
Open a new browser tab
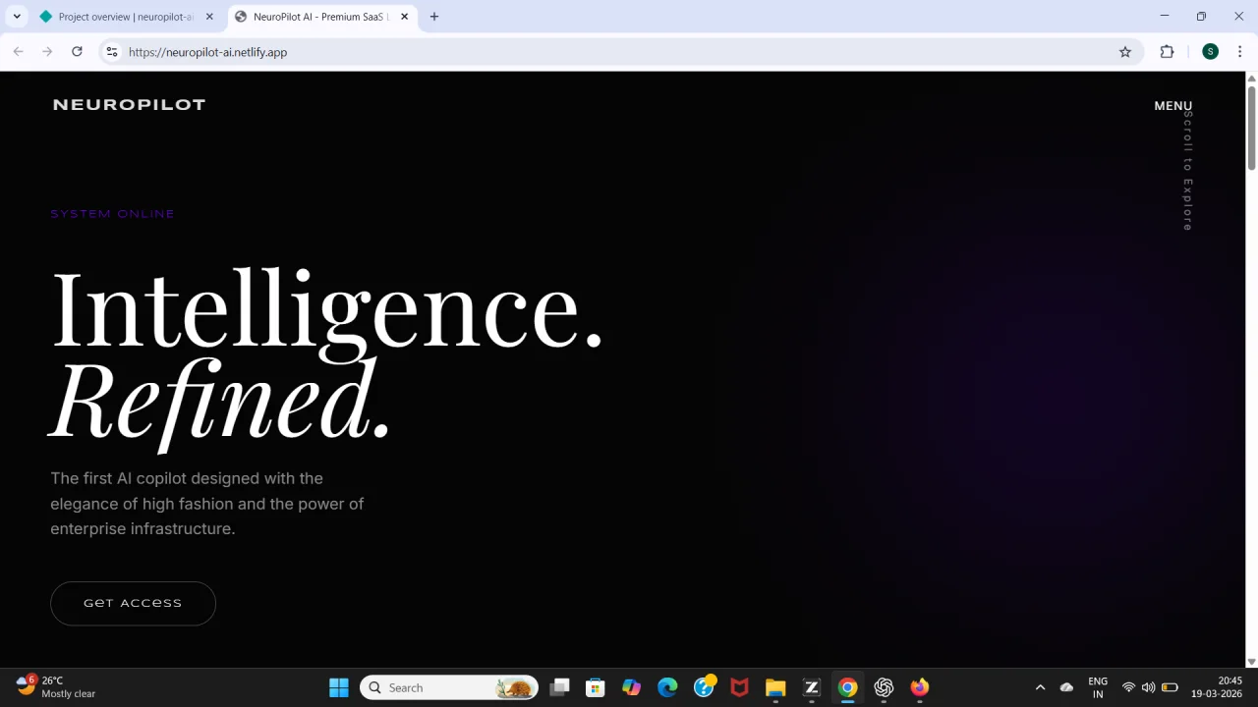pyautogui.click(x=434, y=17)
